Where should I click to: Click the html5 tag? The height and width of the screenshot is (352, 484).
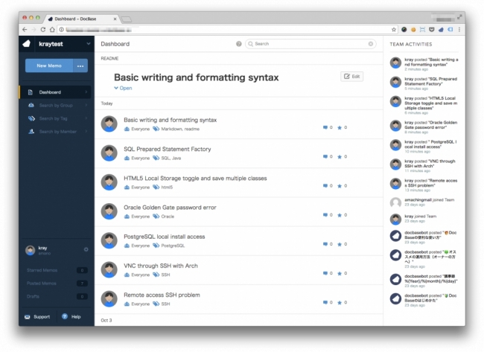(167, 188)
